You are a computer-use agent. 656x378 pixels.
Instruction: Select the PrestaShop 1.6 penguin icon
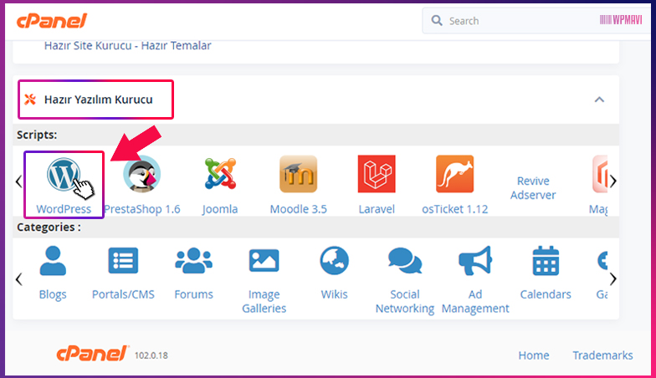(x=142, y=174)
